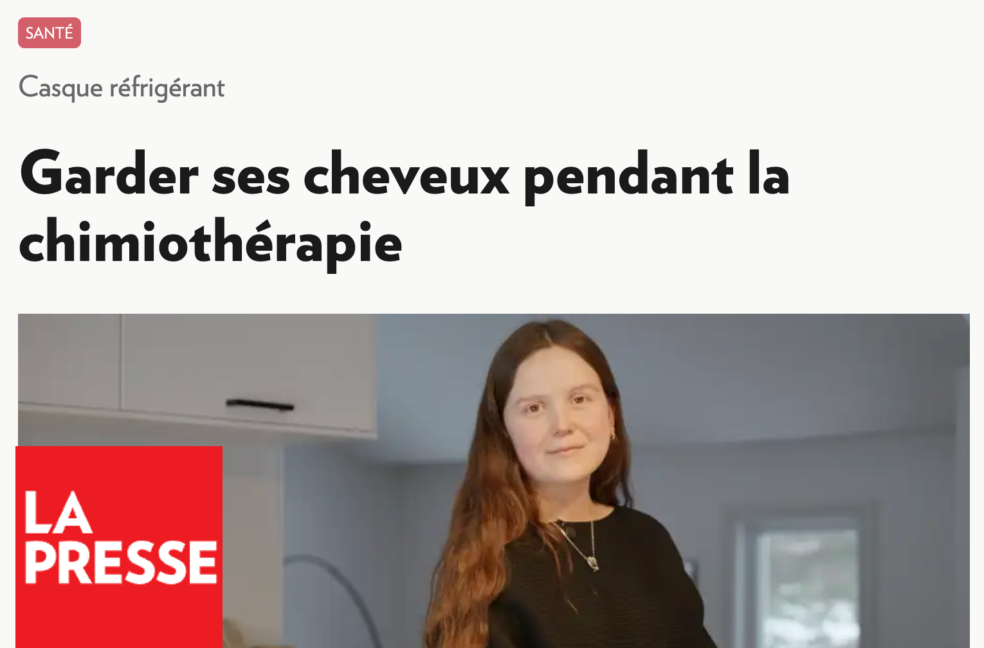Click the word 'cheveux' in headline
The width and height of the screenshot is (984, 648).
click(x=406, y=174)
